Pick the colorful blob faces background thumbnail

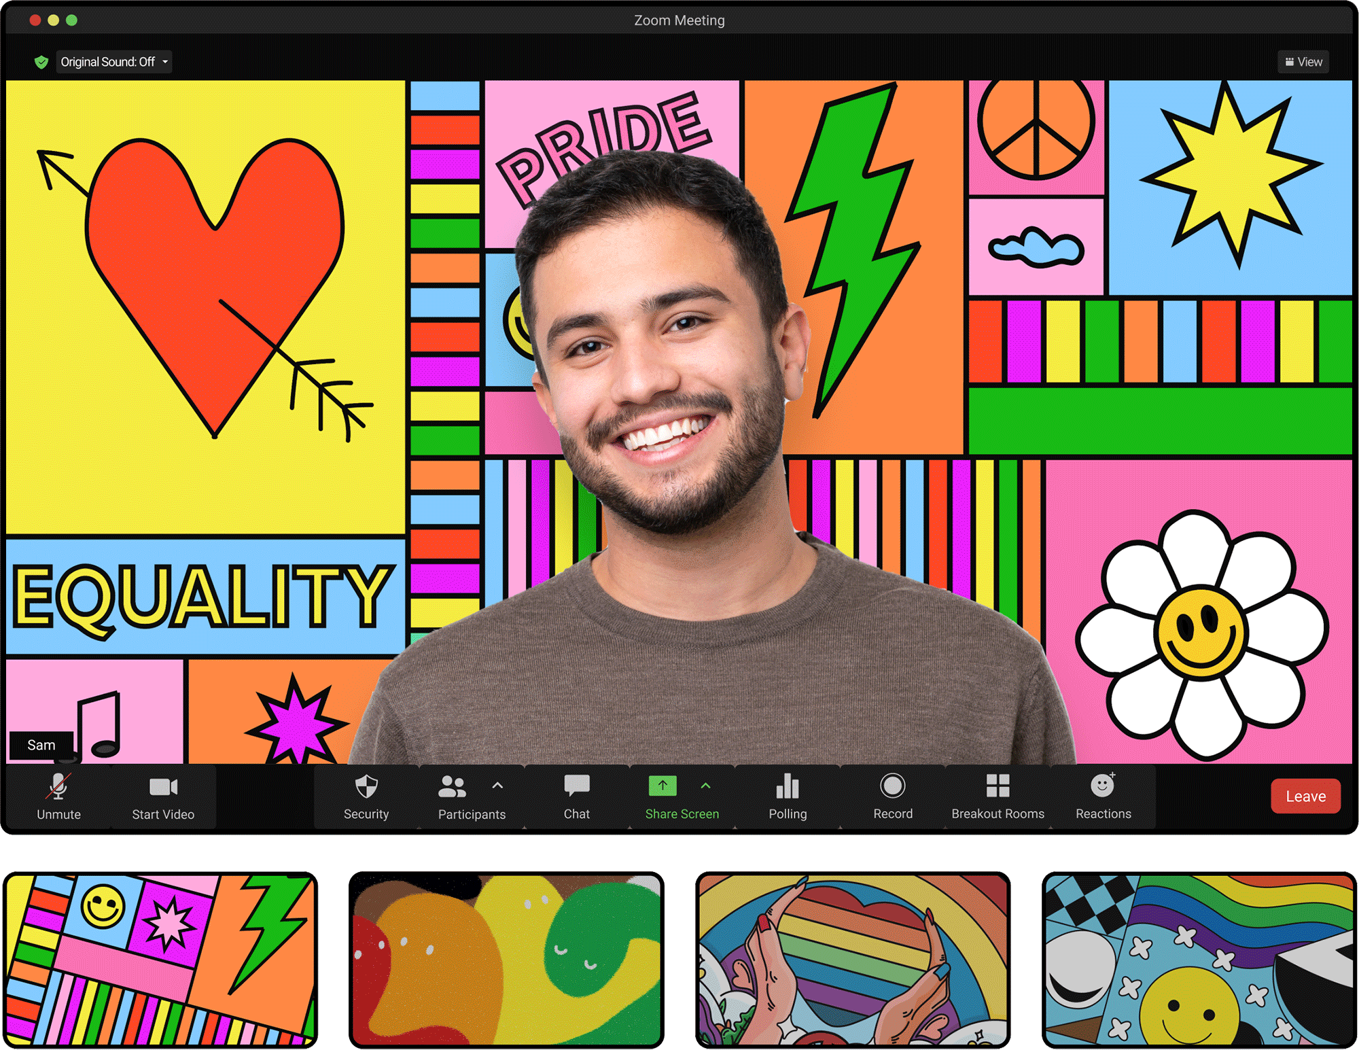(x=506, y=960)
